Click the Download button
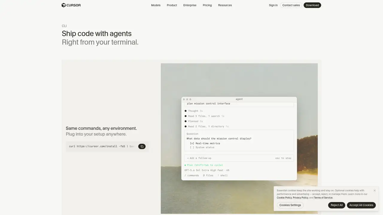The height and width of the screenshot is (215, 383). click(x=312, y=5)
